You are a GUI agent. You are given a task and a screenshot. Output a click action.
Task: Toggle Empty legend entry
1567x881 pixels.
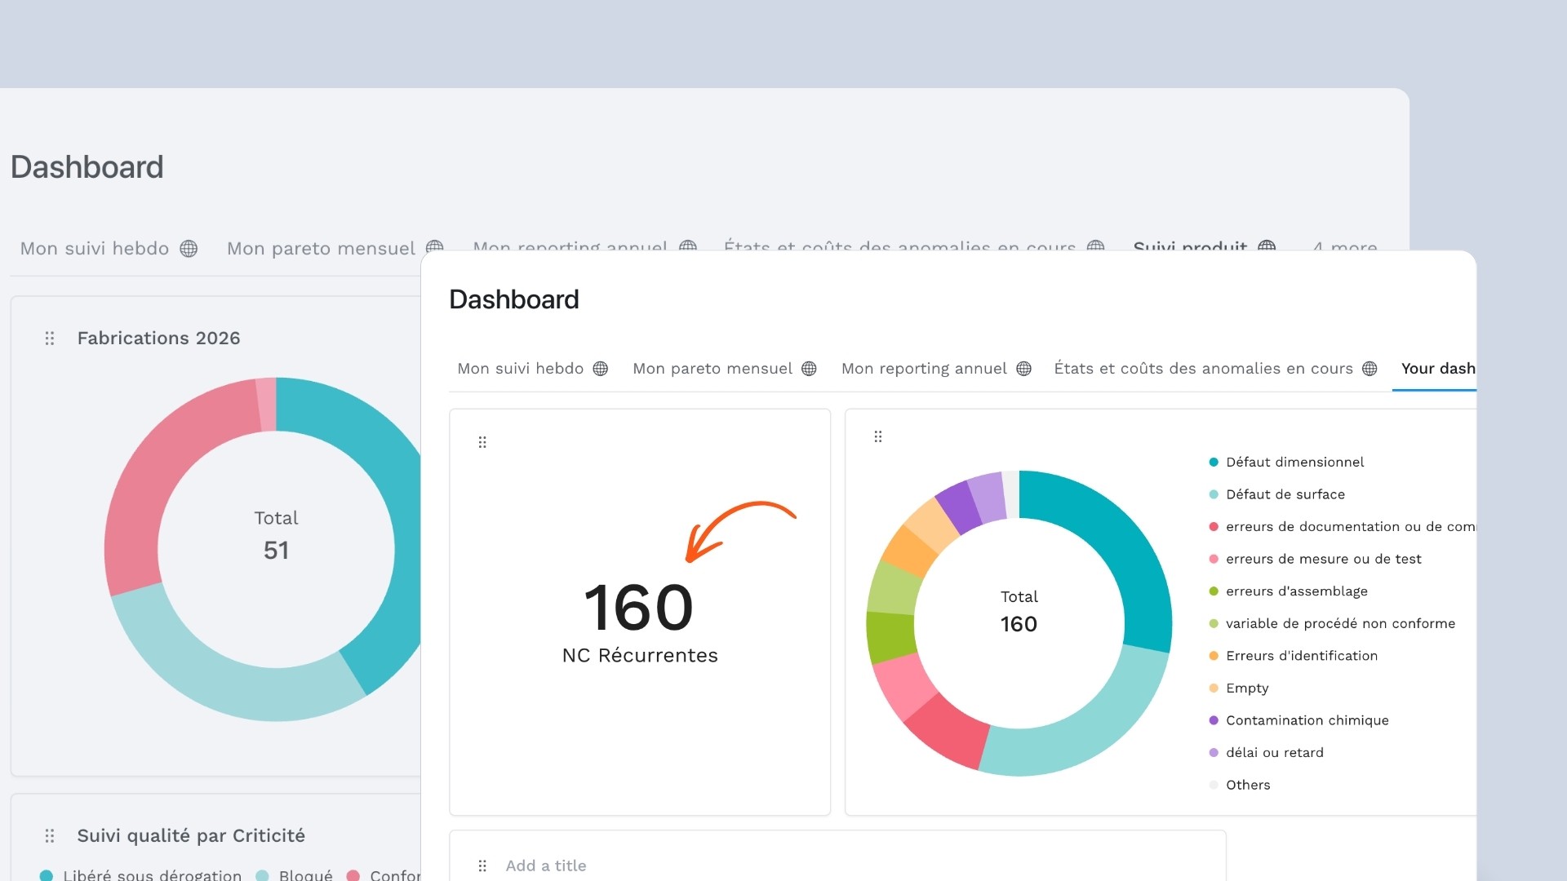[1239, 688]
